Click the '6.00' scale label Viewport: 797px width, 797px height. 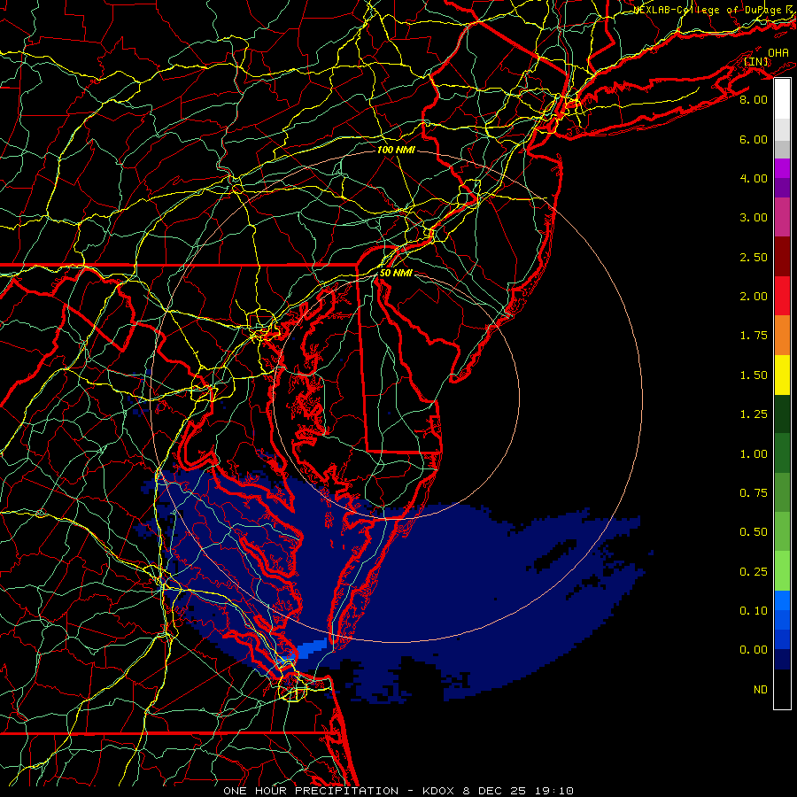[754, 139]
